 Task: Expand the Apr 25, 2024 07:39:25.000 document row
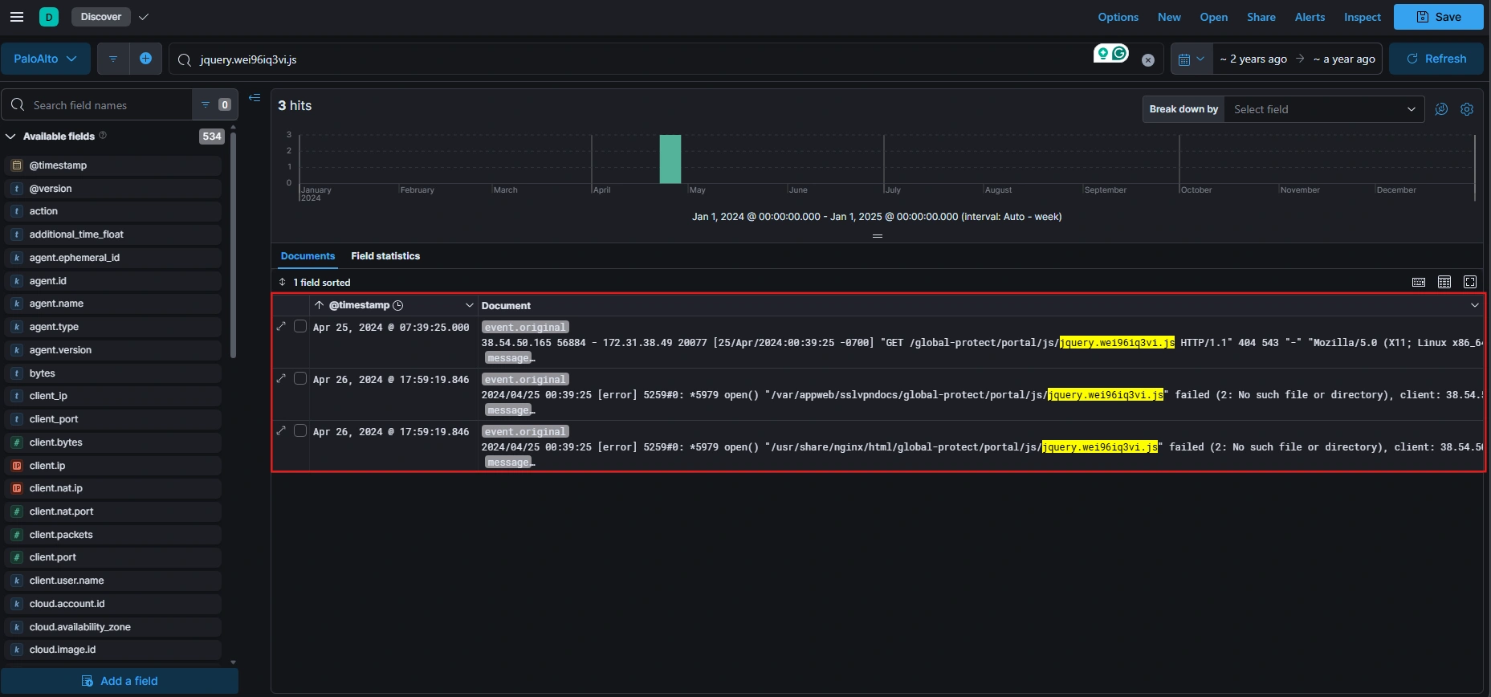click(x=281, y=326)
